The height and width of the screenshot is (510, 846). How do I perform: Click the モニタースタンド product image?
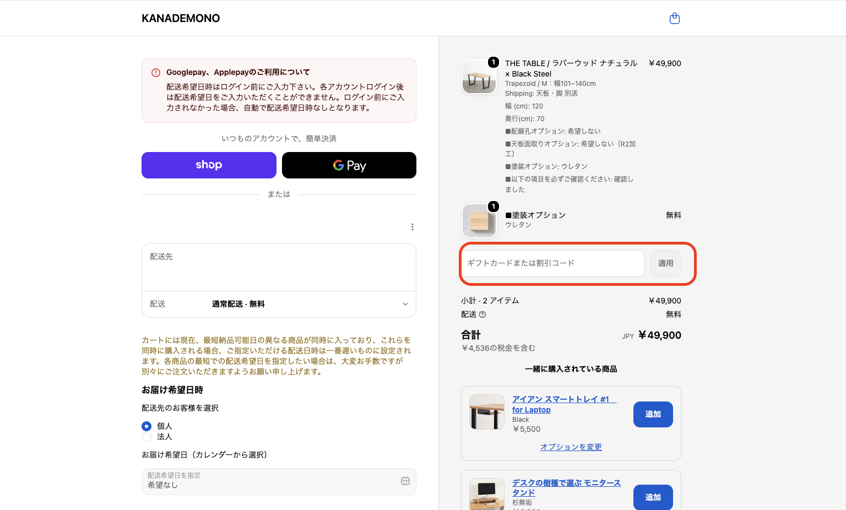[487, 494]
